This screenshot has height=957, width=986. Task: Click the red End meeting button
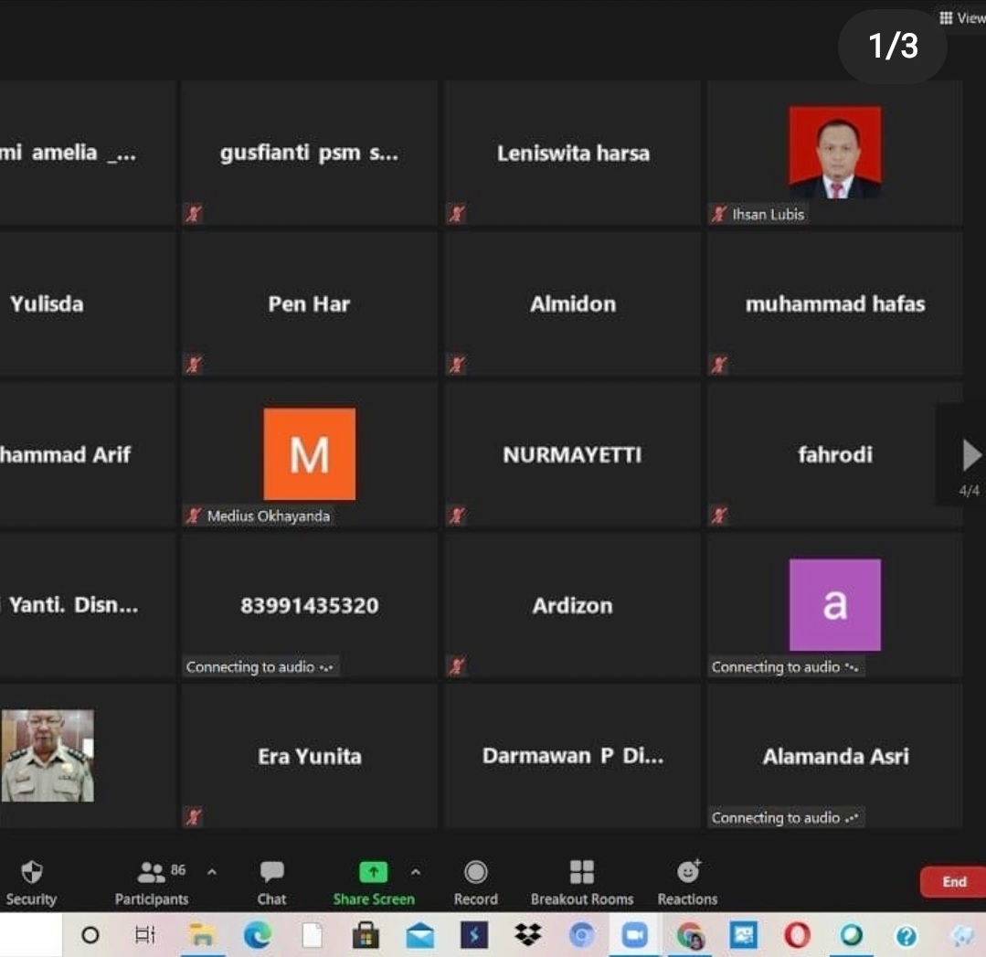coord(953,882)
